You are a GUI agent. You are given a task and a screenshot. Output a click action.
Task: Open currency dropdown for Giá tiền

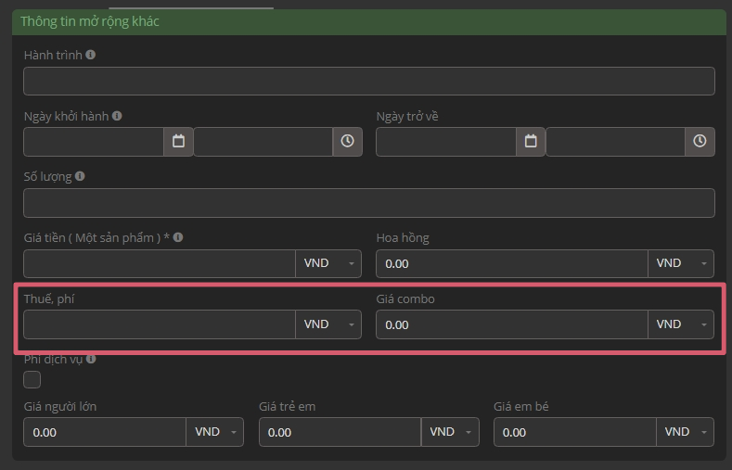click(328, 263)
